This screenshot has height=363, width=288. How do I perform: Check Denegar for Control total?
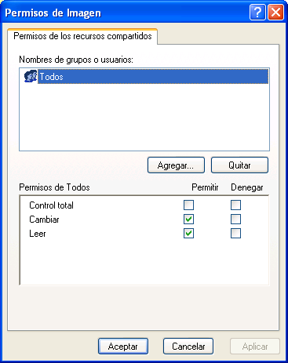(x=235, y=205)
